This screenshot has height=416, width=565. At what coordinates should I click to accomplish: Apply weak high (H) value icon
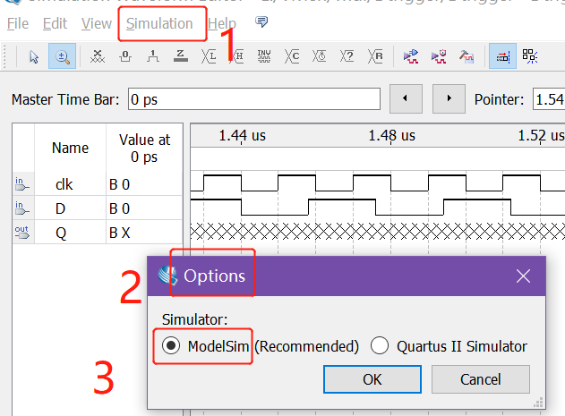pos(236,56)
